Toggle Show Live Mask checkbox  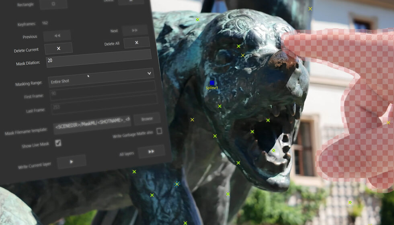pyautogui.click(x=58, y=143)
